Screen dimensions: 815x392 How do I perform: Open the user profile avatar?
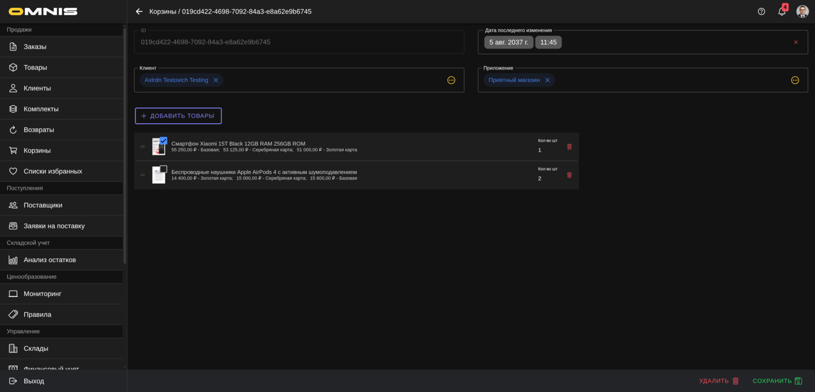point(802,11)
